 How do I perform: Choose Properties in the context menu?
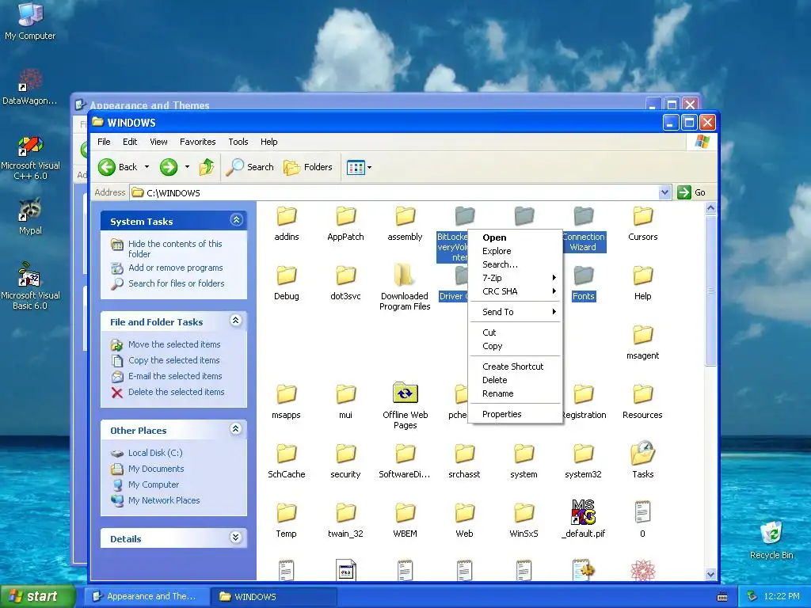point(515,414)
